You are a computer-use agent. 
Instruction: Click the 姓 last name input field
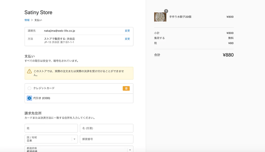click(51, 128)
